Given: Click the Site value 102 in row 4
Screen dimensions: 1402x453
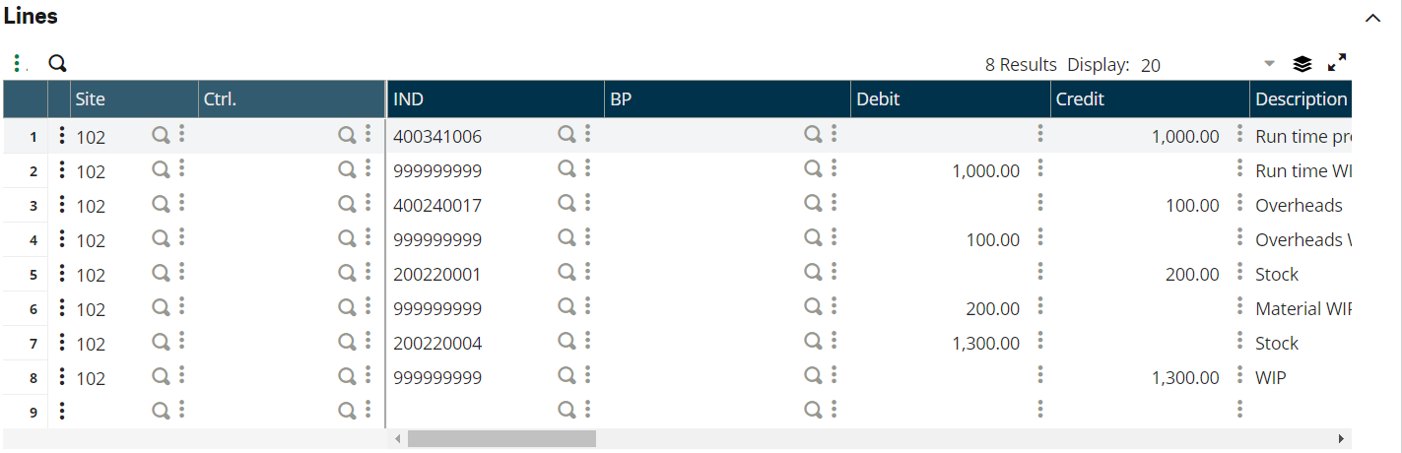Looking at the screenshot, I should click(91, 240).
